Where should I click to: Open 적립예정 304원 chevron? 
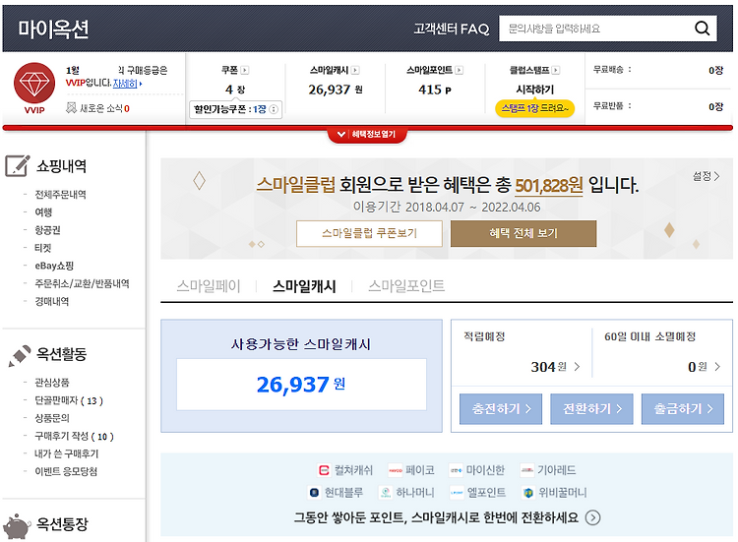[577, 367]
